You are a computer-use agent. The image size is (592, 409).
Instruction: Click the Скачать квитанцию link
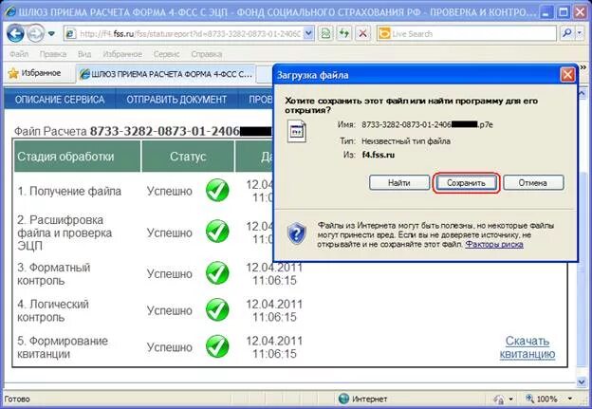click(527, 347)
